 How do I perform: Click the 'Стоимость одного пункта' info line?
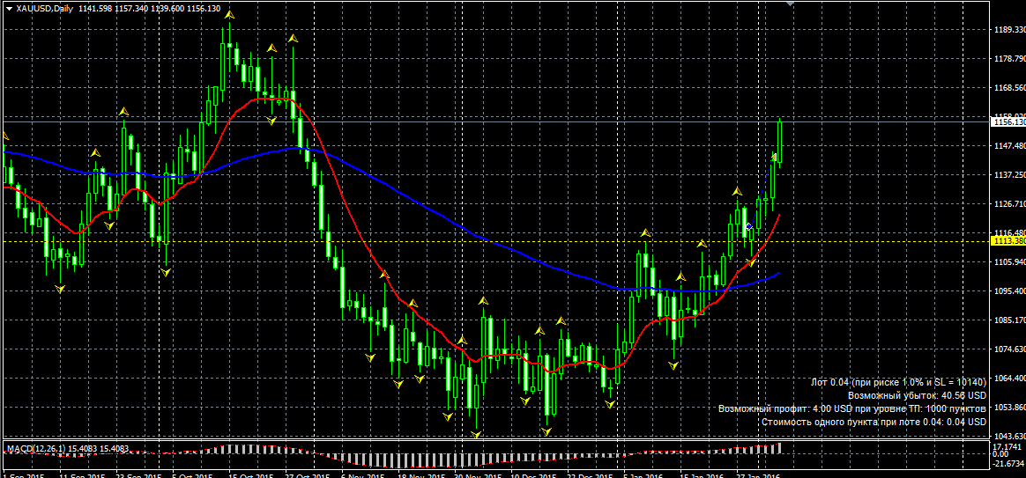[x=874, y=423]
